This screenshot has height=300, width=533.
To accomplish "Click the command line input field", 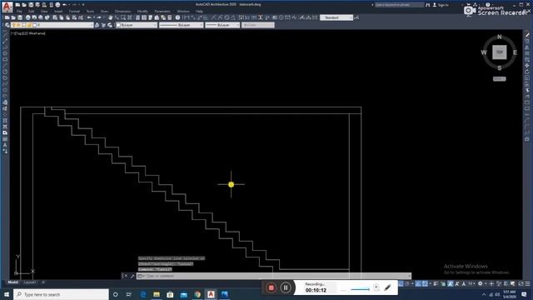I will (x=274, y=276).
